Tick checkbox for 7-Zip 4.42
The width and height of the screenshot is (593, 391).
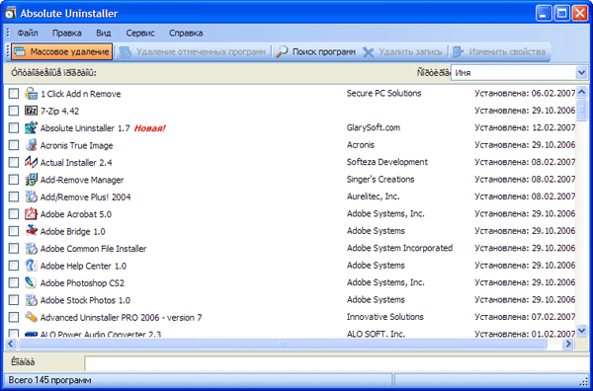[x=14, y=111]
